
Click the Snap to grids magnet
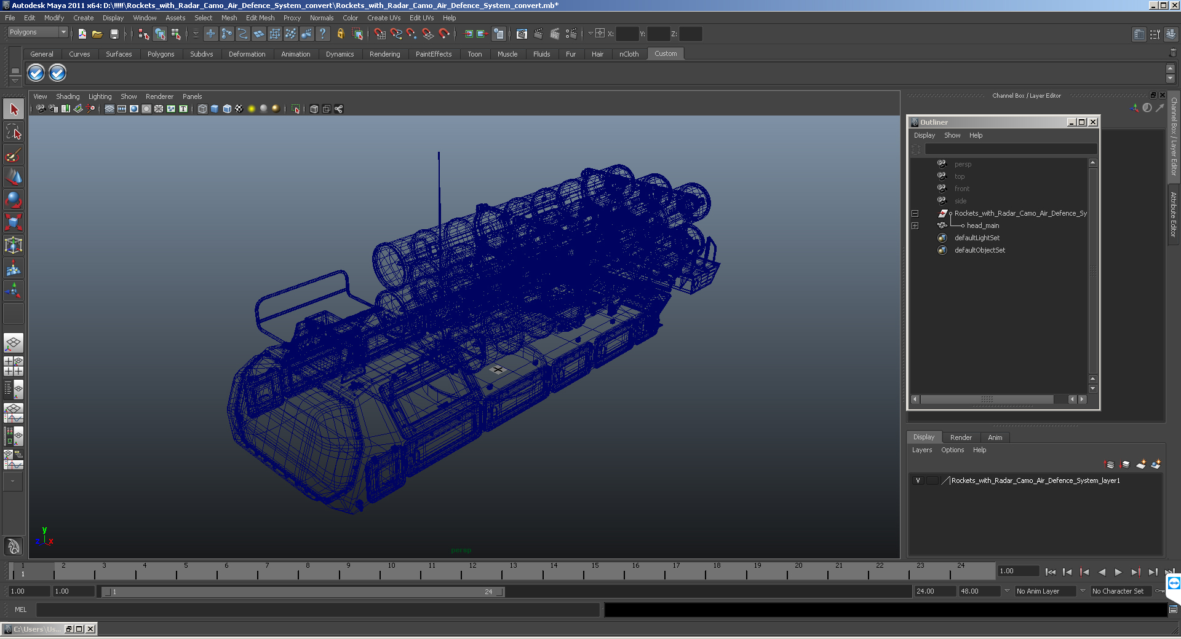[x=380, y=34]
